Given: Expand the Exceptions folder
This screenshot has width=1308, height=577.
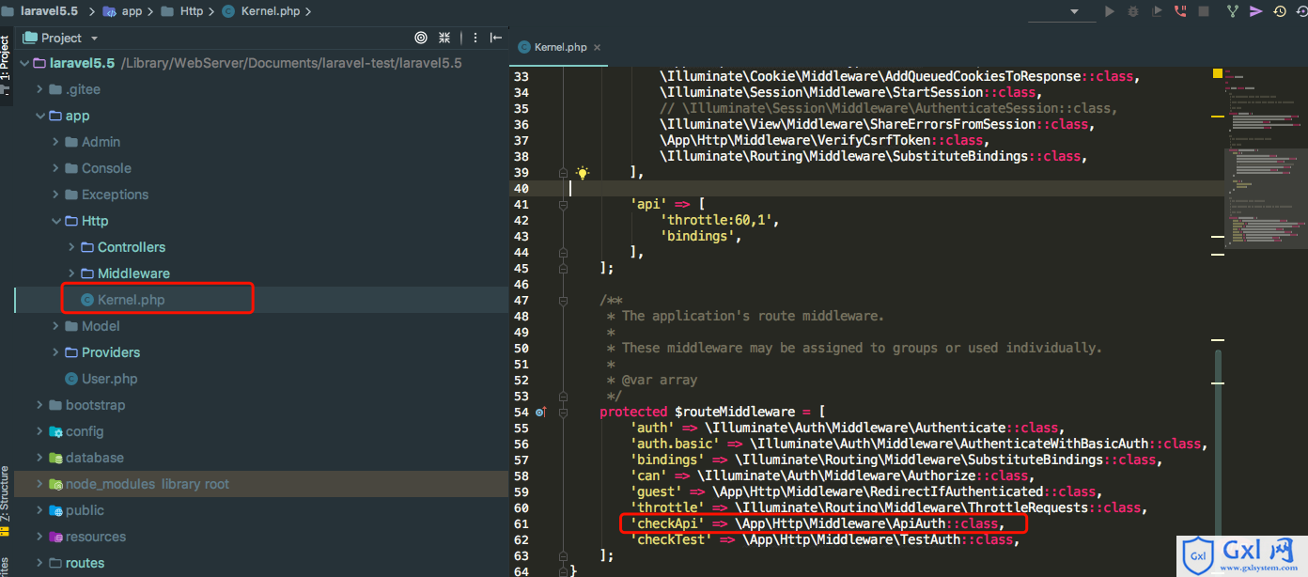Looking at the screenshot, I should click(55, 195).
